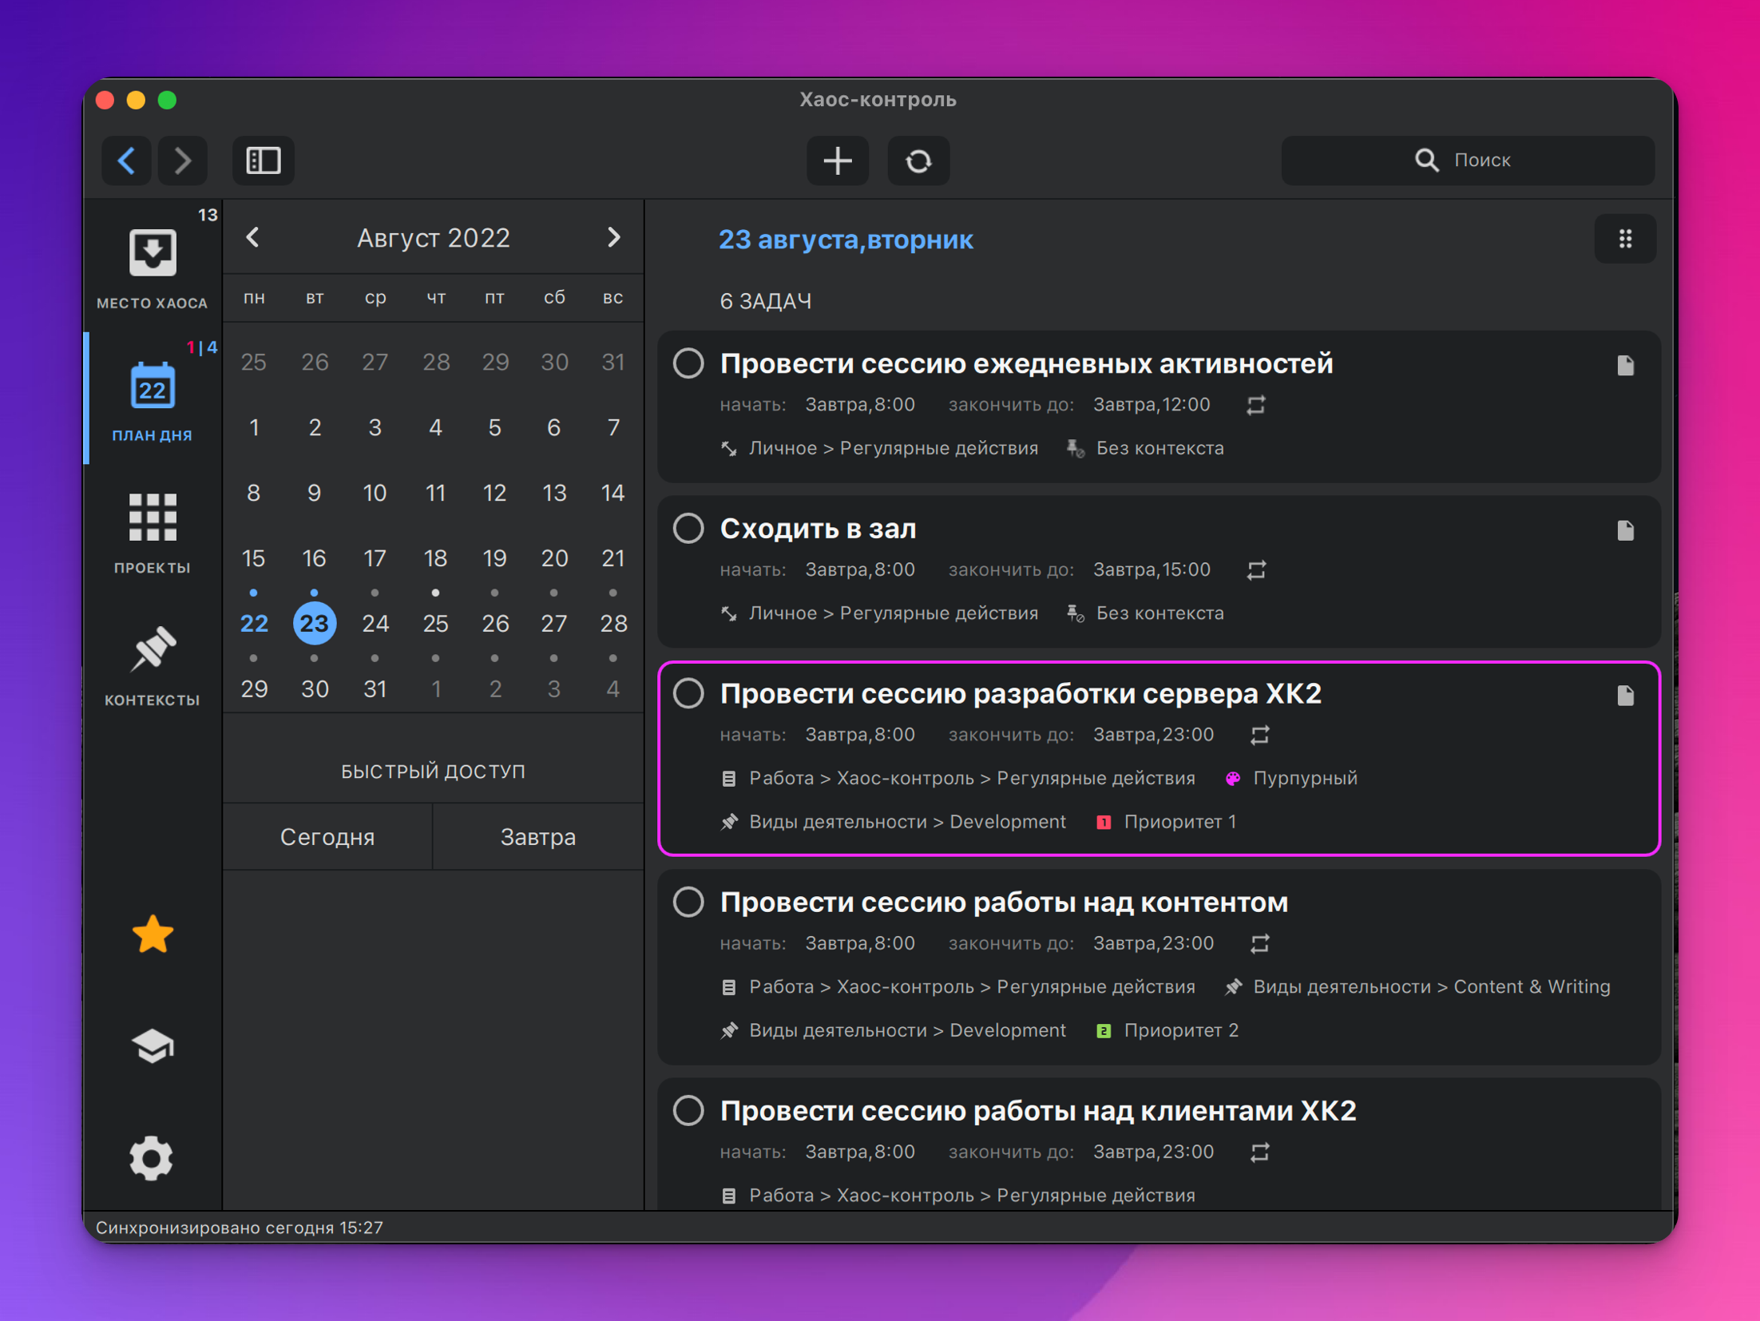
Task: Complete task Провести сессию ежедневных активностей
Action: click(x=688, y=363)
